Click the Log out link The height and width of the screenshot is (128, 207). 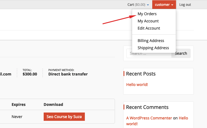click(185, 5)
